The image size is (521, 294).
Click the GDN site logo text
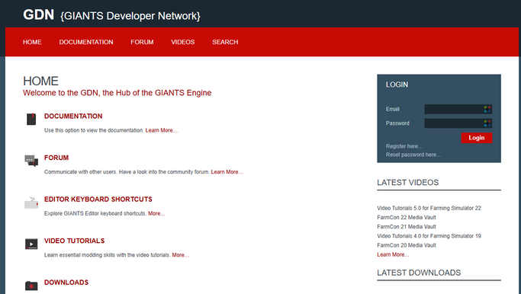tap(39, 15)
